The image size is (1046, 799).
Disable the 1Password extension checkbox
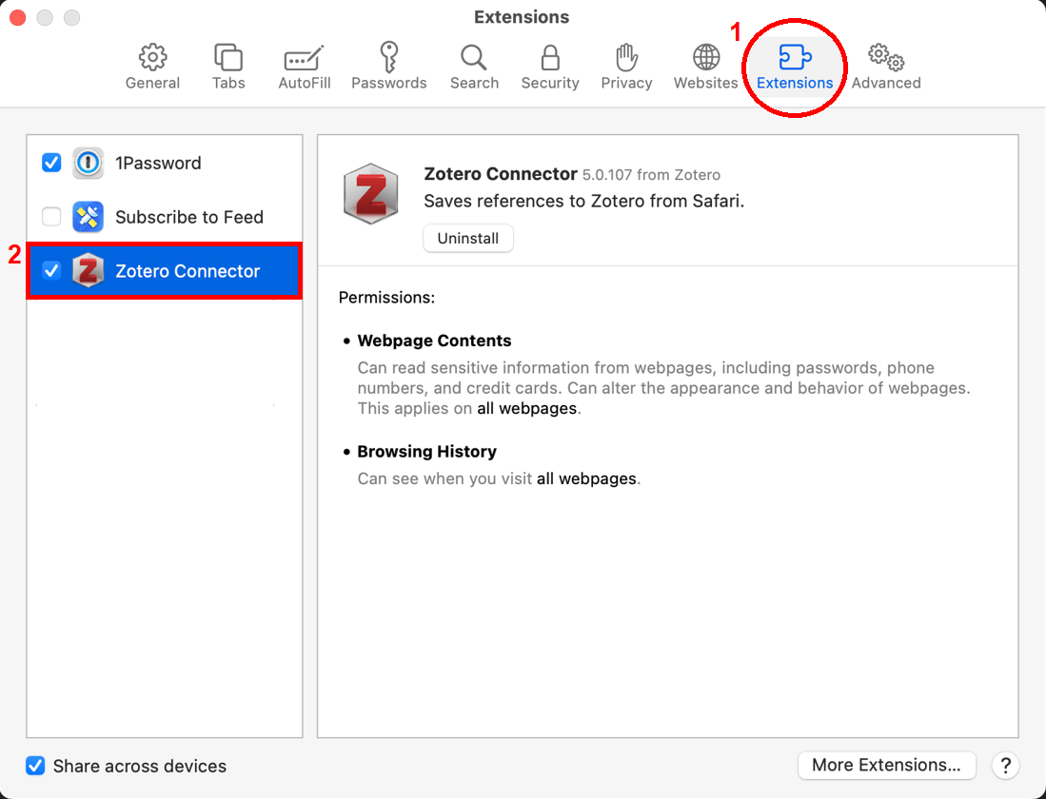pyautogui.click(x=52, y=163)
